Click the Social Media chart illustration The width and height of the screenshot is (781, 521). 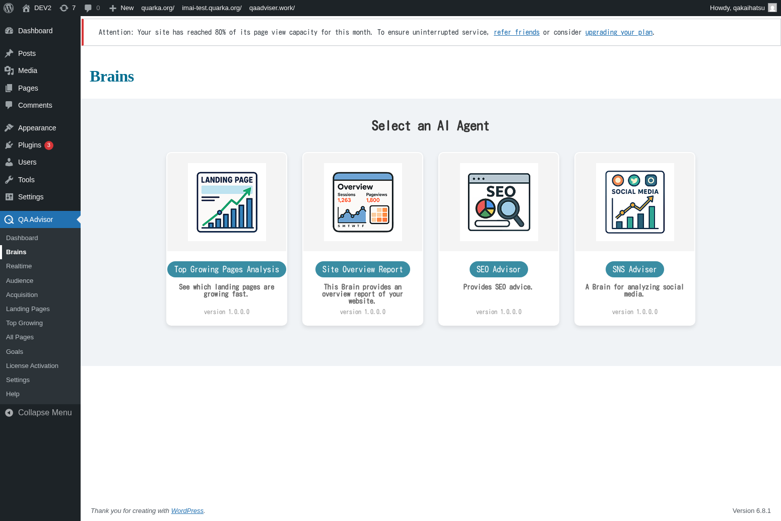pyautogui.click(x=635, y=202)
